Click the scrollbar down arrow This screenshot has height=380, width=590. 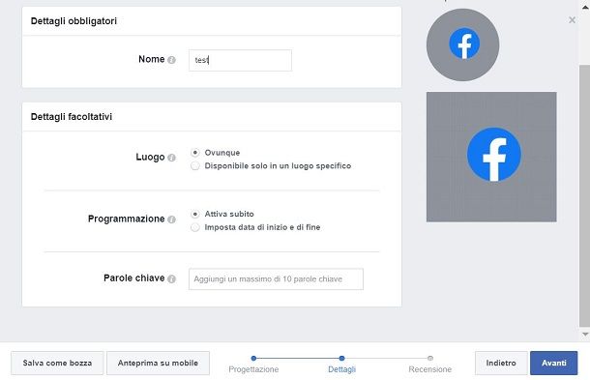coord(585,335)
